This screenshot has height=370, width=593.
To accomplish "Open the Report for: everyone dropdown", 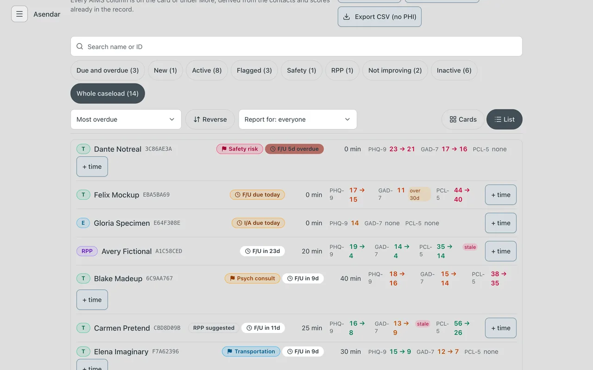I will pyautogui.click(x=298, y=119).
